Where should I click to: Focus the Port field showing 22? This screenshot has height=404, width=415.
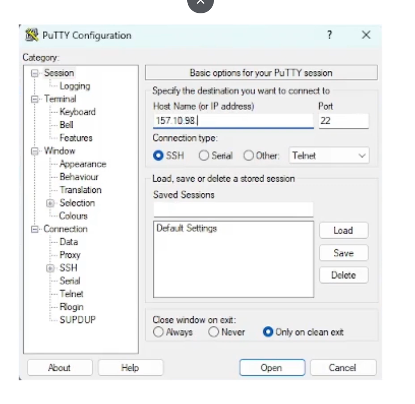tap(343, 121)
